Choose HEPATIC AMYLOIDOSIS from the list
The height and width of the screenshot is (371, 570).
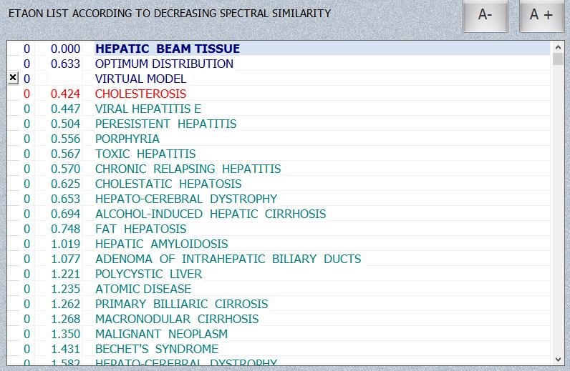click(x=162, y=244)
